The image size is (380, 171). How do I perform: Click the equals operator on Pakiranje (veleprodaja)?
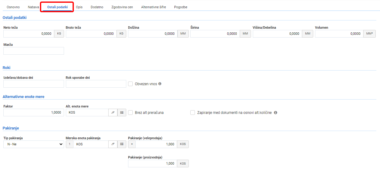tap(132, 144)
